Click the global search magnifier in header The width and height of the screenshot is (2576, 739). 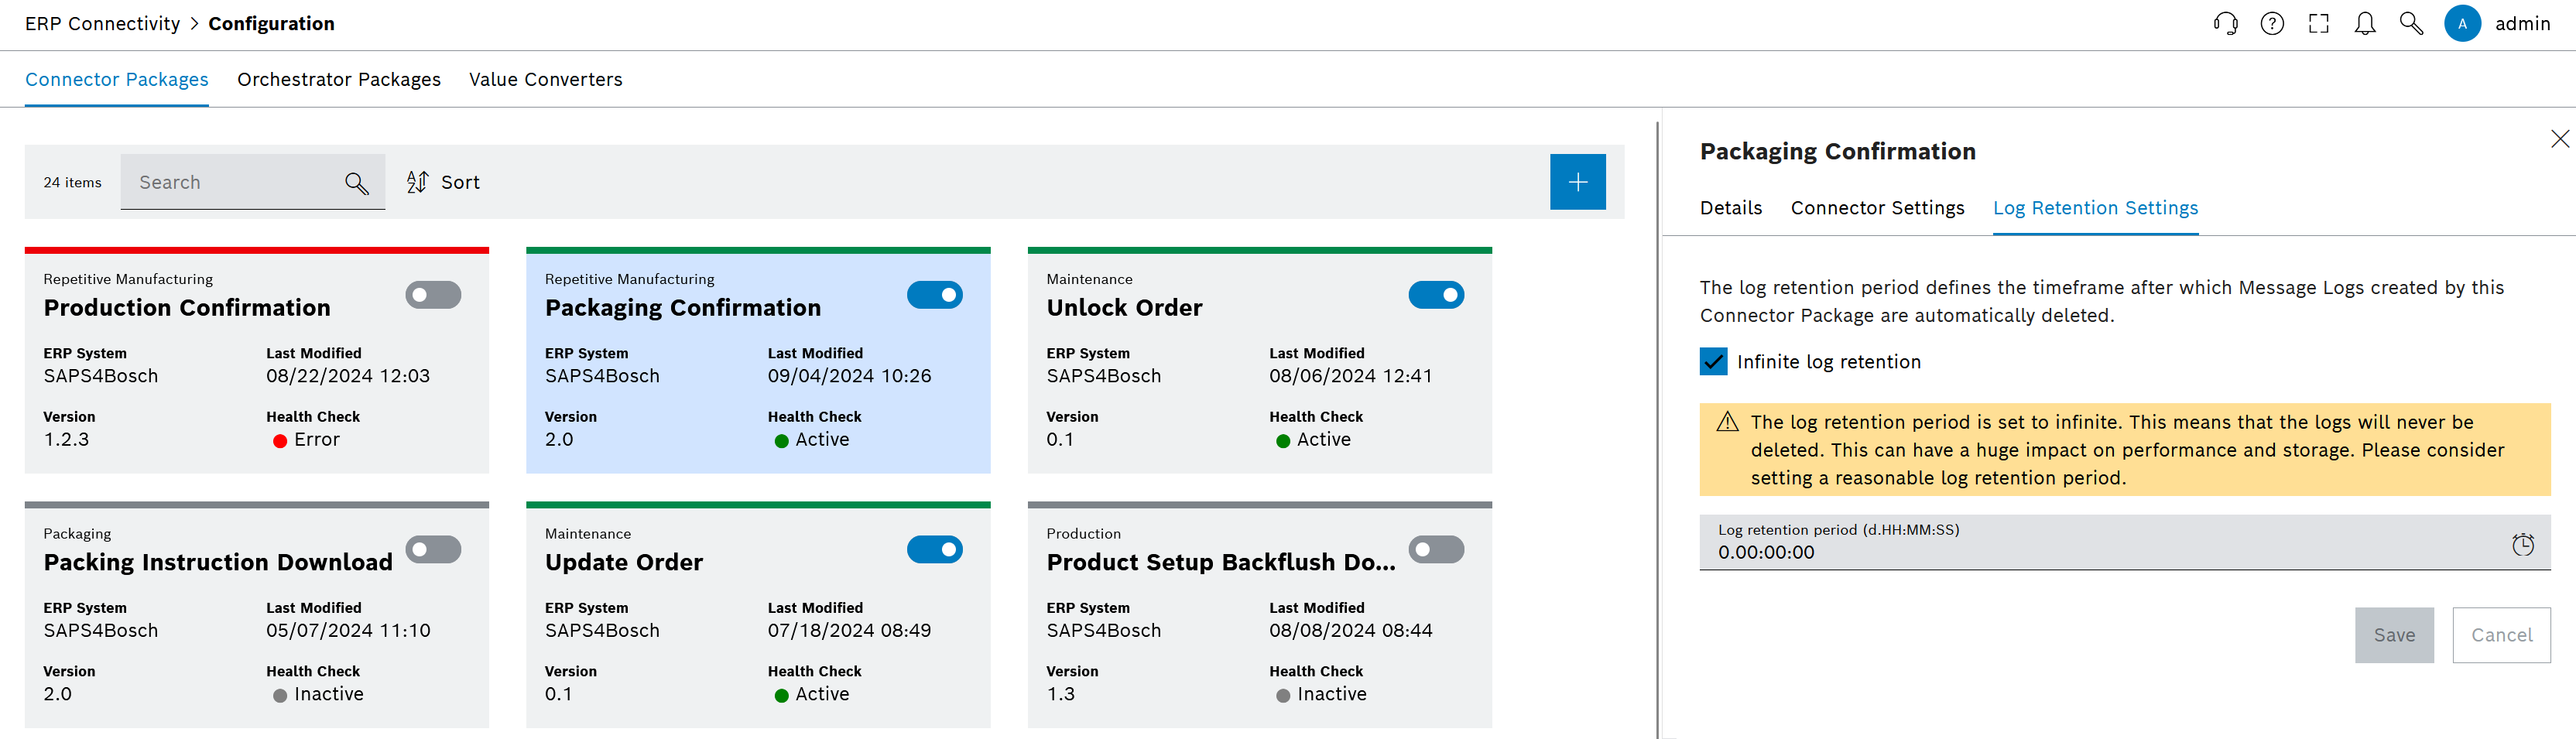pyautogui.click(x=2411, y=24)
